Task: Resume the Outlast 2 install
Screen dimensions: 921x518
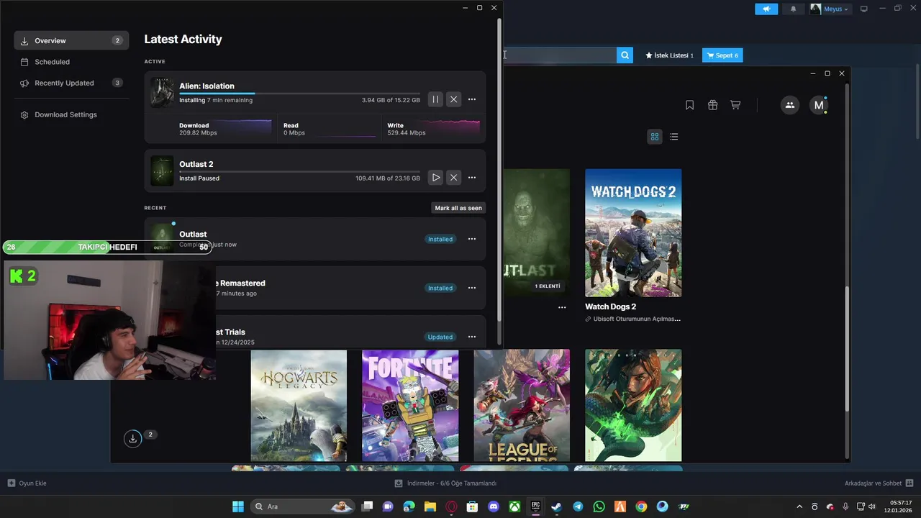Action: coord(435,177)
